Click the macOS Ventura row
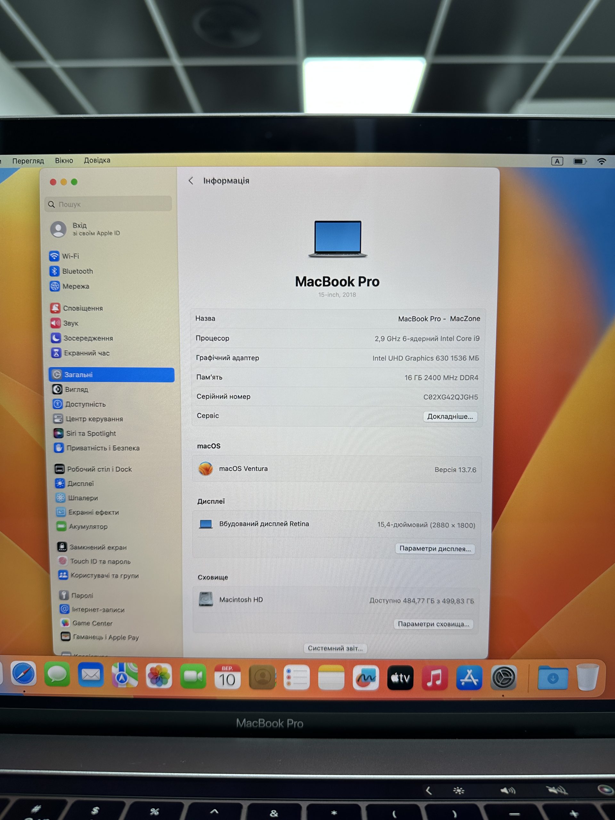615x820 pixels. tap(337, 469)
